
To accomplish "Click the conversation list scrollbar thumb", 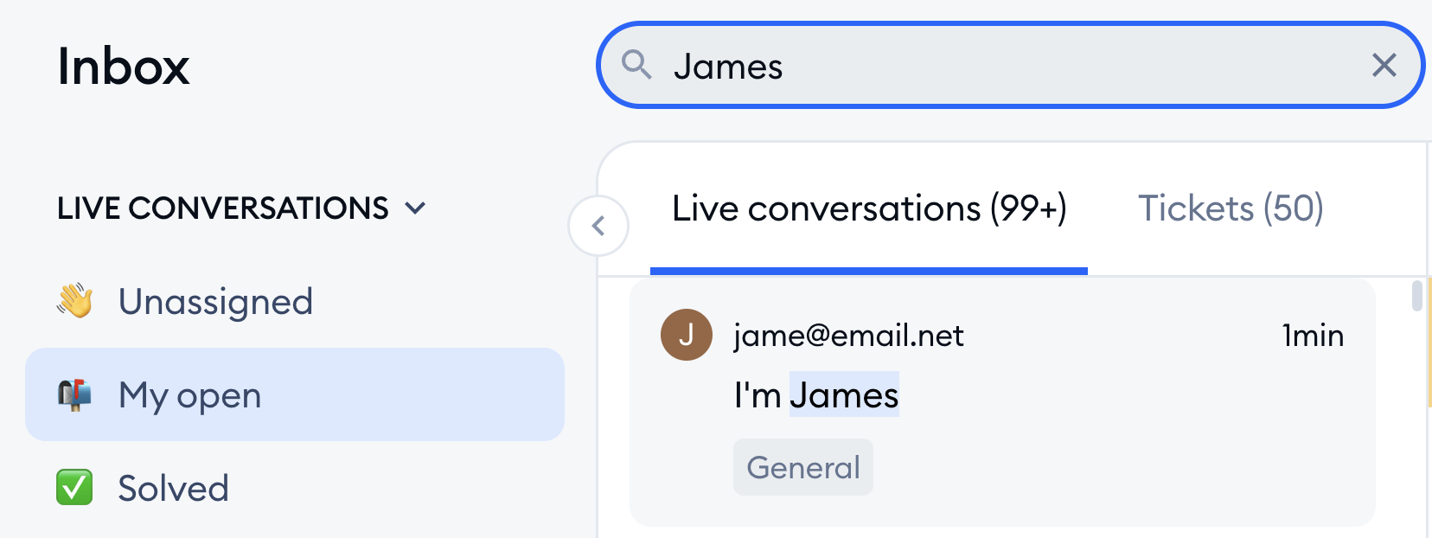I will click(x=1416, y=295).
